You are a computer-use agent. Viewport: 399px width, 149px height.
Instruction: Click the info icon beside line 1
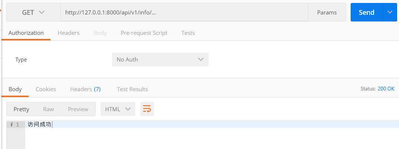pyautogui.click(x=12, y=125)
